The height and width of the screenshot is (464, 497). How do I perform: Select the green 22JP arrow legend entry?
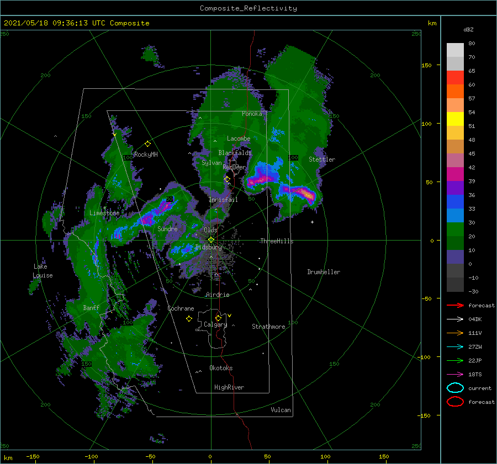tap(455, 360)
